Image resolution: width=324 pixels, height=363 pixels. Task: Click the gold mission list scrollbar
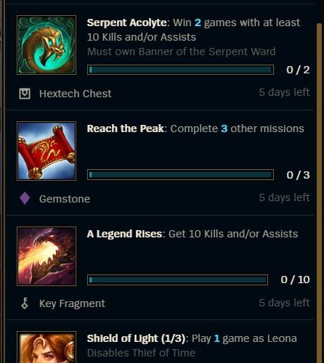click(319, 193)
